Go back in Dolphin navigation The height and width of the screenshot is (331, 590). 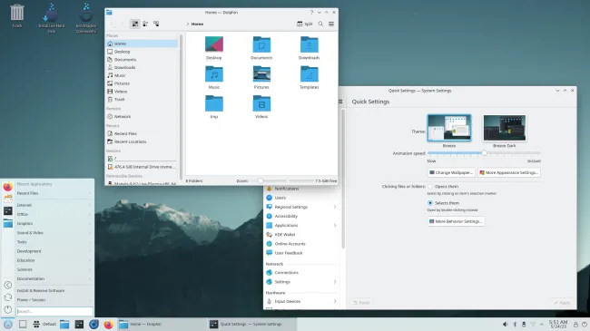[113, 24]
